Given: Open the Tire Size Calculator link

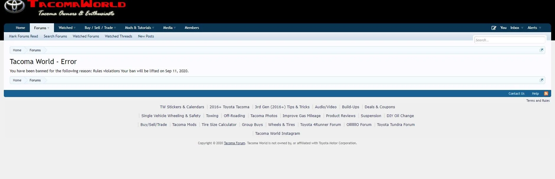Looking at the screenshot, I should [x=219, y=125].
